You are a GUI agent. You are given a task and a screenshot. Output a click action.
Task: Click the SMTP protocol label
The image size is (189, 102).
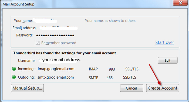[93, 78]
